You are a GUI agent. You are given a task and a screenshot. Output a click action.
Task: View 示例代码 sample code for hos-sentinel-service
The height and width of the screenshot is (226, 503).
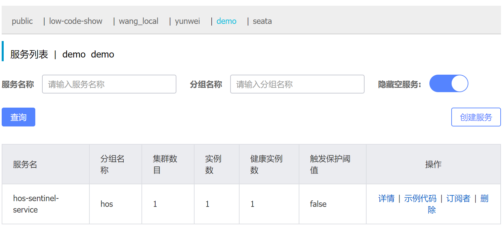[420, 198]
